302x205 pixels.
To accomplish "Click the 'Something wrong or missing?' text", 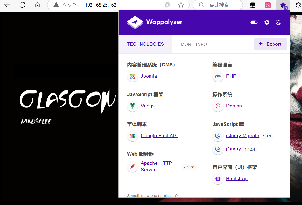I will (152, 196).
